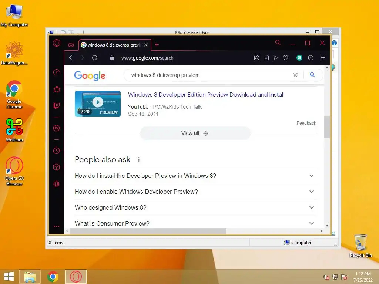Expand 'What is Consumer Preview?' question
The width and height of the screenshot is (379, 284).
[195, 223]
